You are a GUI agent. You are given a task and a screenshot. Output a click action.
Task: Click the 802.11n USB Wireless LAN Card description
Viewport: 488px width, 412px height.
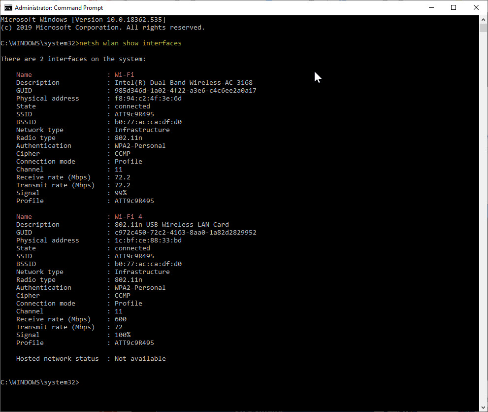coord(171,225)
